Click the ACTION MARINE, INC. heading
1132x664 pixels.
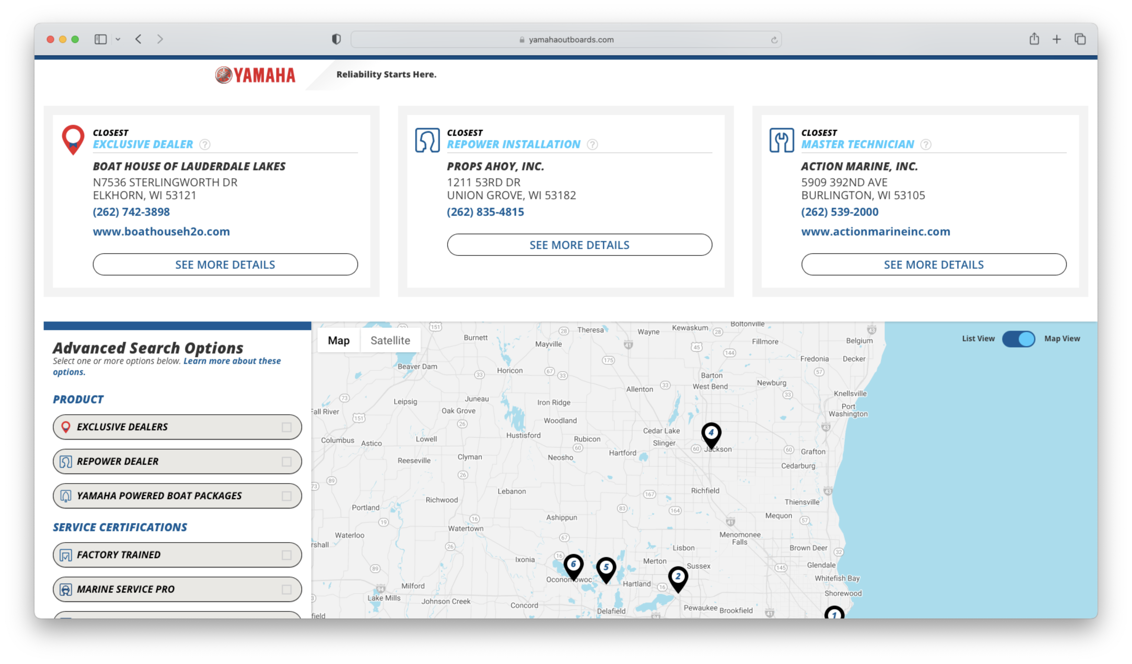pyautogui.click(x=859, y=167)
